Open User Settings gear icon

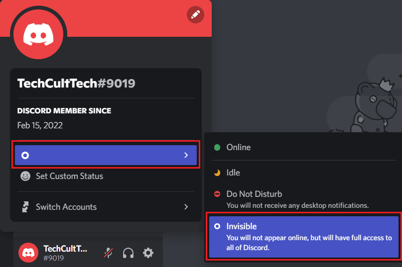148,253
